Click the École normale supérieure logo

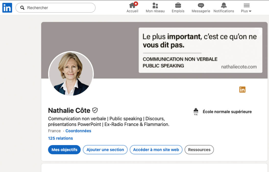[196, 112]
